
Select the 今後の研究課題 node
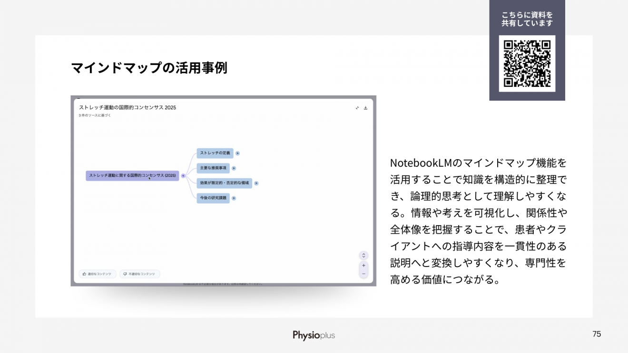[213, 198]
